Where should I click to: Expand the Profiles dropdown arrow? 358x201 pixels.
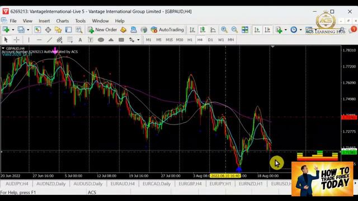(x=28, y=30)
